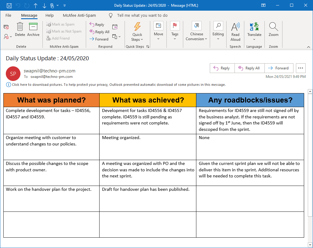
Task: Go to previous item with up arrow
Action: coord(35,5)
